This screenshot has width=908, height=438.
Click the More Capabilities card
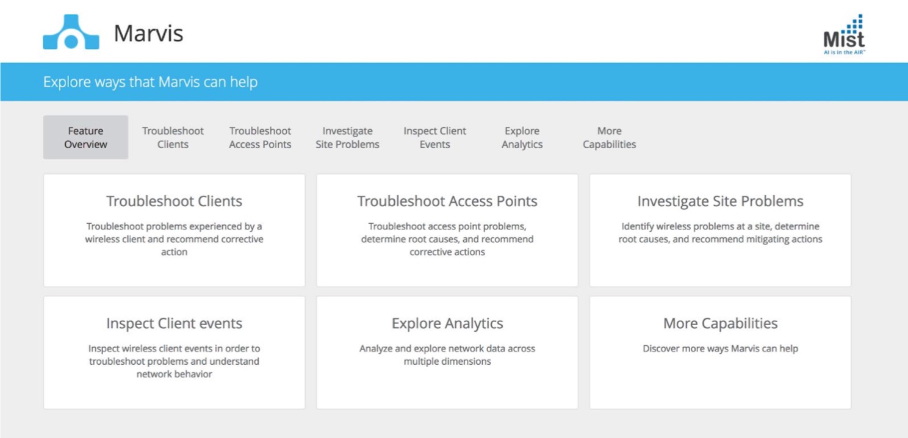(720, 323)
